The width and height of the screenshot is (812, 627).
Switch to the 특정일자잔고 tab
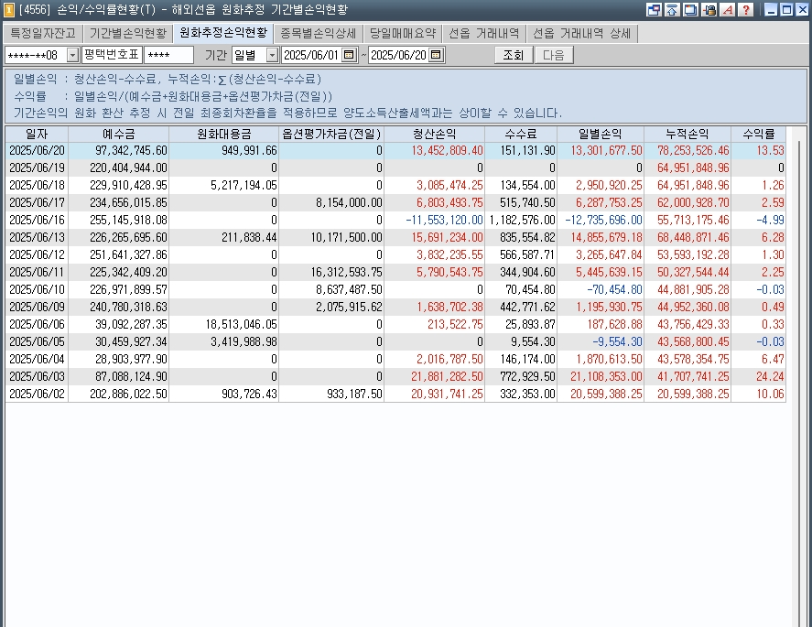[43, 34]
